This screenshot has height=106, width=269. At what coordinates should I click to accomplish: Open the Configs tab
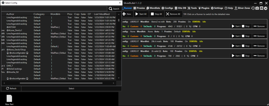click(167, 8)
